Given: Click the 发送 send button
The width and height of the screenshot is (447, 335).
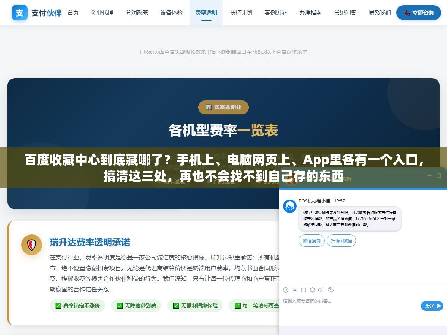Looking at the screenshot, I should pyautogui.click(x=432, y=306).
